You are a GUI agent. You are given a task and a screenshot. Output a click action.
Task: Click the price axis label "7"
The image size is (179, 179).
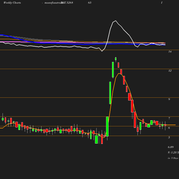coord(169,118)
